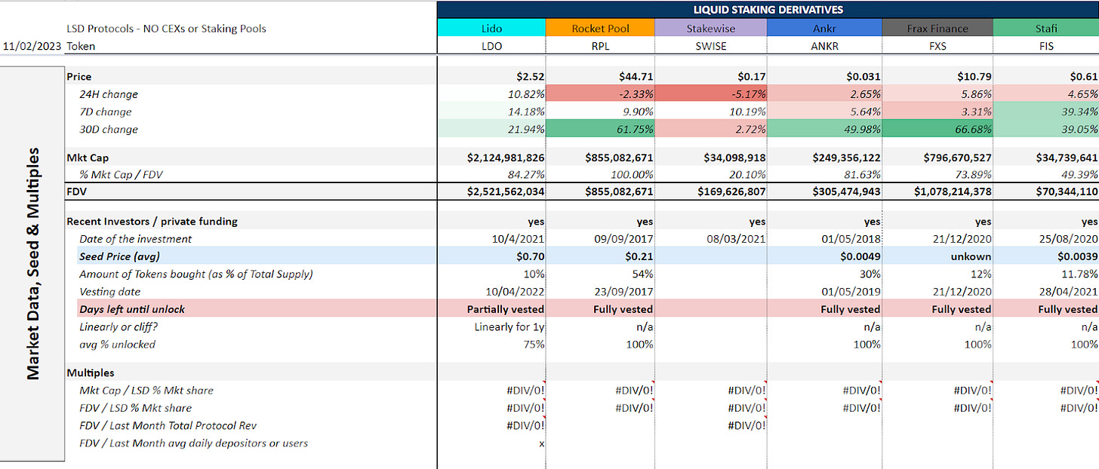Select Market Data, Seed & Multiples sidebar
Screen dimensions: 1099x469
33,263
